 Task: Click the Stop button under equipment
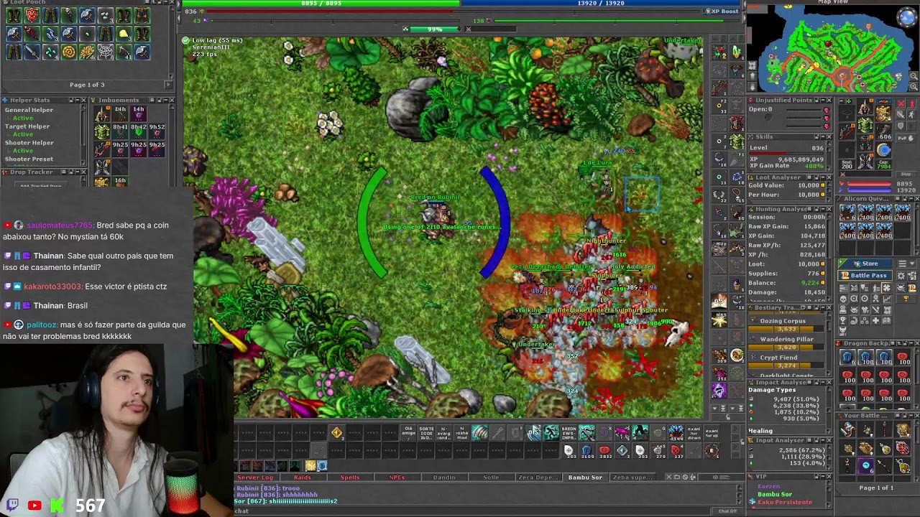906,174
